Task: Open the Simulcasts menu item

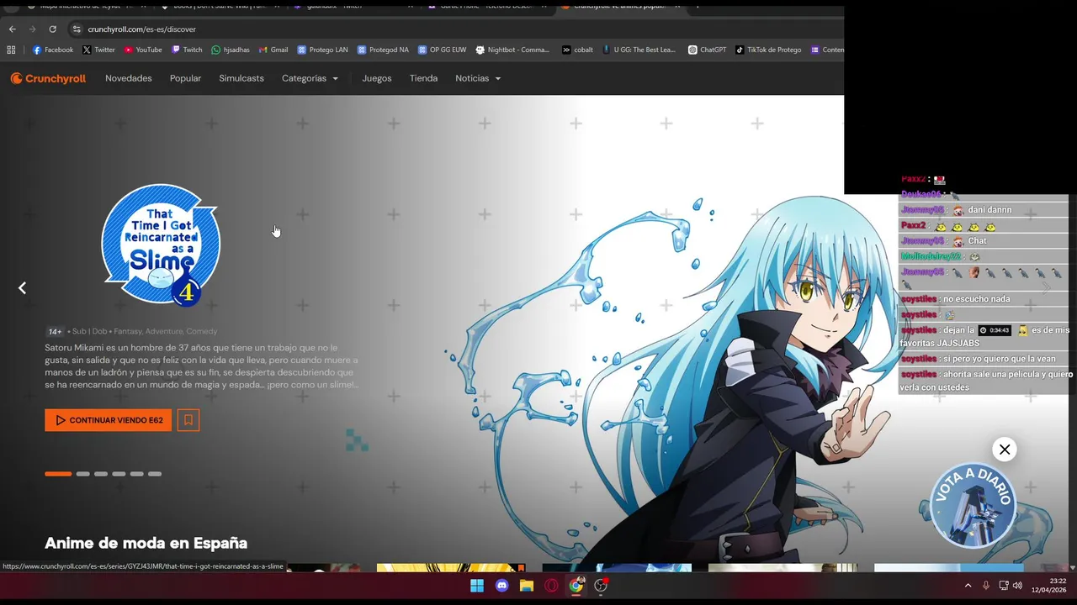Action: tap(241, 78)
